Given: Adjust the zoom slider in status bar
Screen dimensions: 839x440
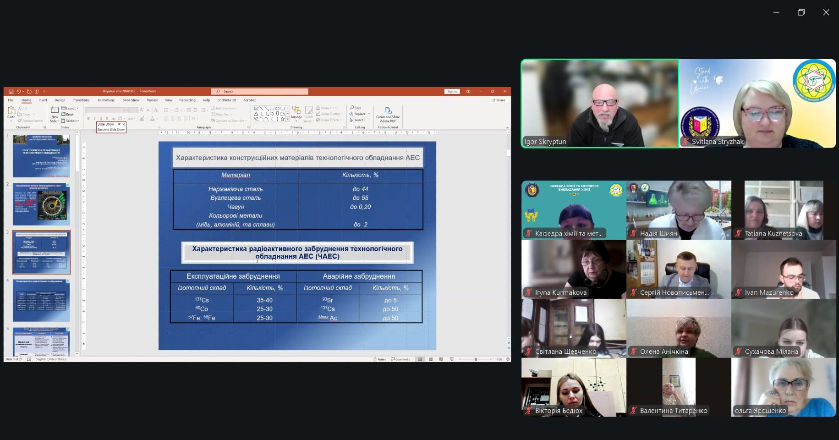Looking at the screenshot, I should [x=476, y=359].
